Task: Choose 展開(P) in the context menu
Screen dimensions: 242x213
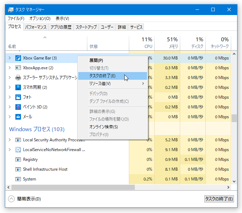Action: tap(113, 60)
